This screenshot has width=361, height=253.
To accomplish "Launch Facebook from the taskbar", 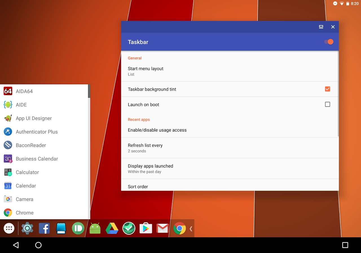I will click(x=44, y=228).
